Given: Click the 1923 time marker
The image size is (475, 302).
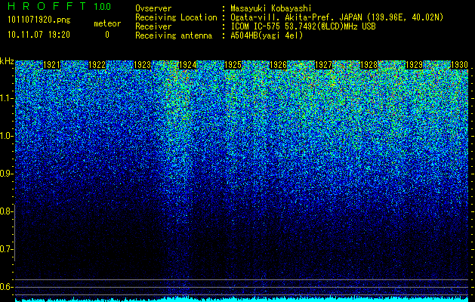Looking at the screenshot, I should tap(143, 65).
